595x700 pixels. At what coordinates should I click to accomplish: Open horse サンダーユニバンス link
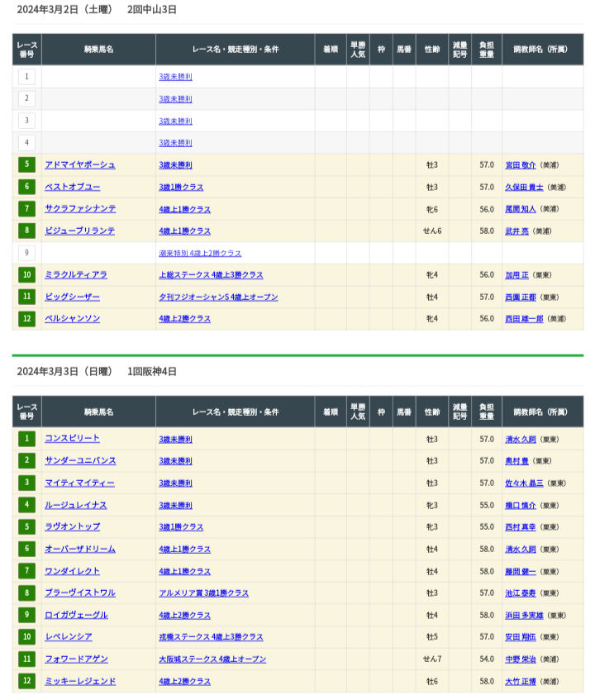click(x=80, y=460)
